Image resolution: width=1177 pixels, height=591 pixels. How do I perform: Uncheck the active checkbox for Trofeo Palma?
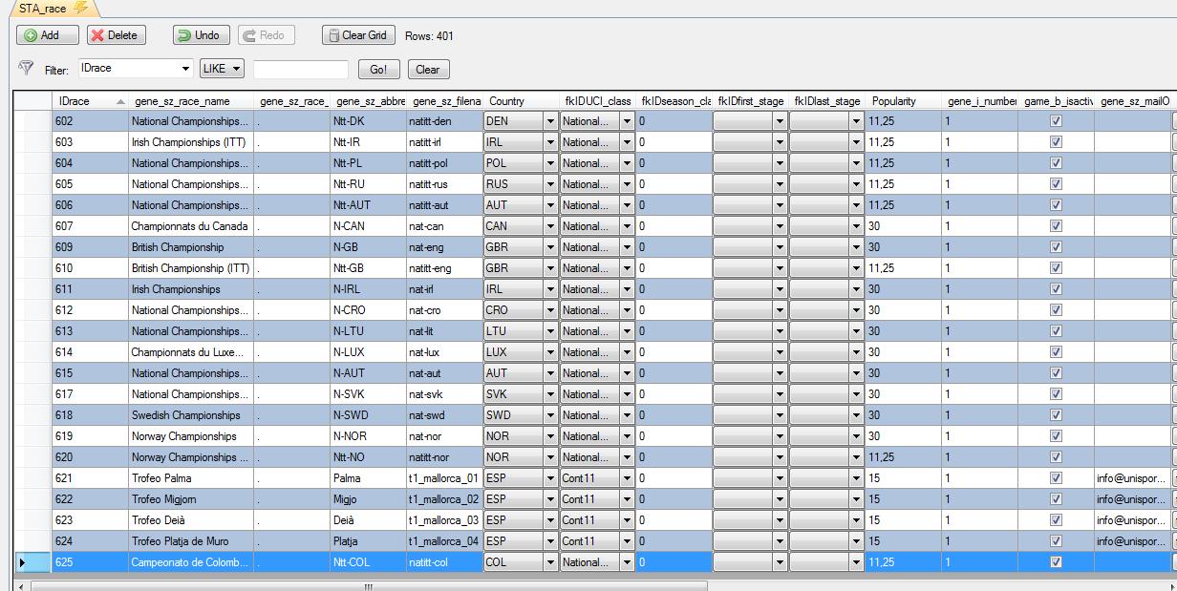(1056, 478)
